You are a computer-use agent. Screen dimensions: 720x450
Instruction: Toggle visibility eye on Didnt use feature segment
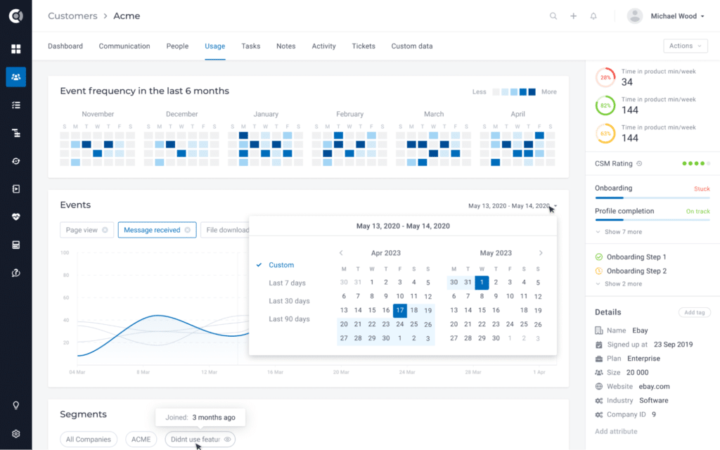227,439
